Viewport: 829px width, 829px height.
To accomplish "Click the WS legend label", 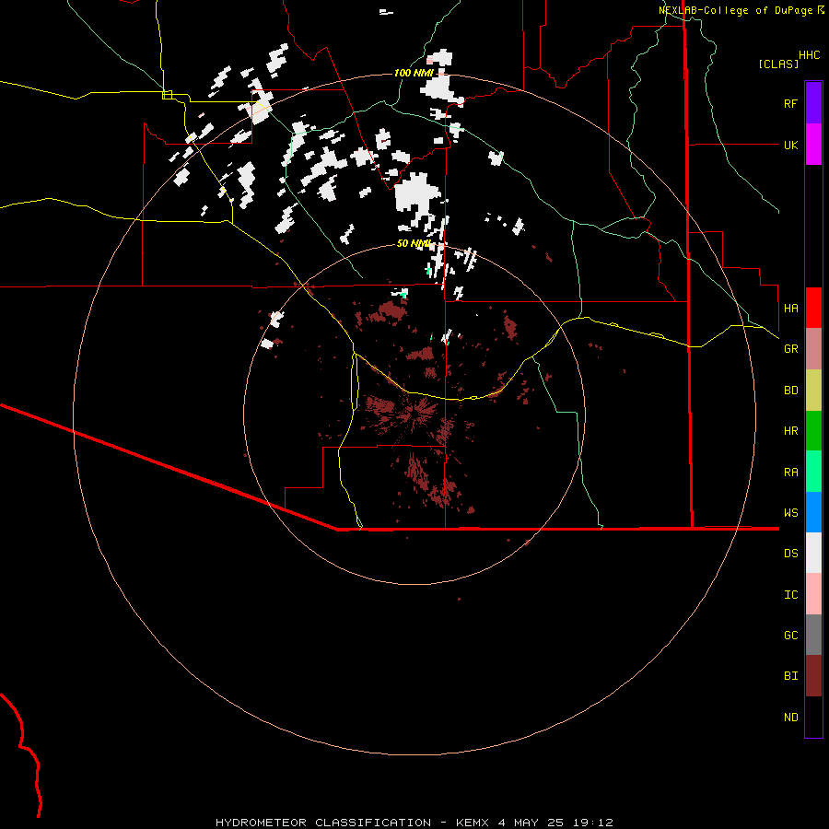I will (x=790, y=513).
